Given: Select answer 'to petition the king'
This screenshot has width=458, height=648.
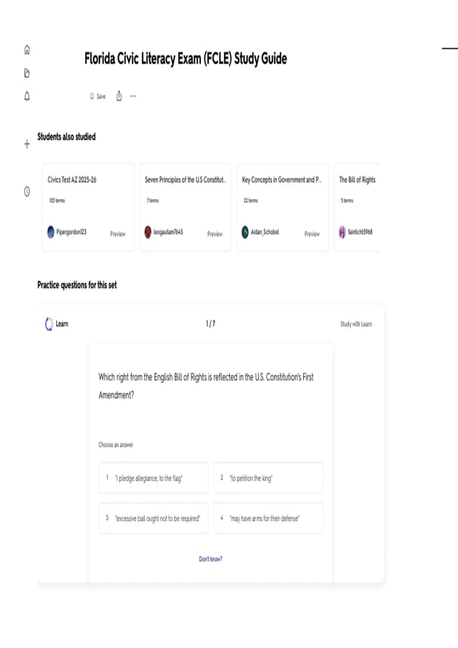Looking at the screenshot, I should point(268,478).
